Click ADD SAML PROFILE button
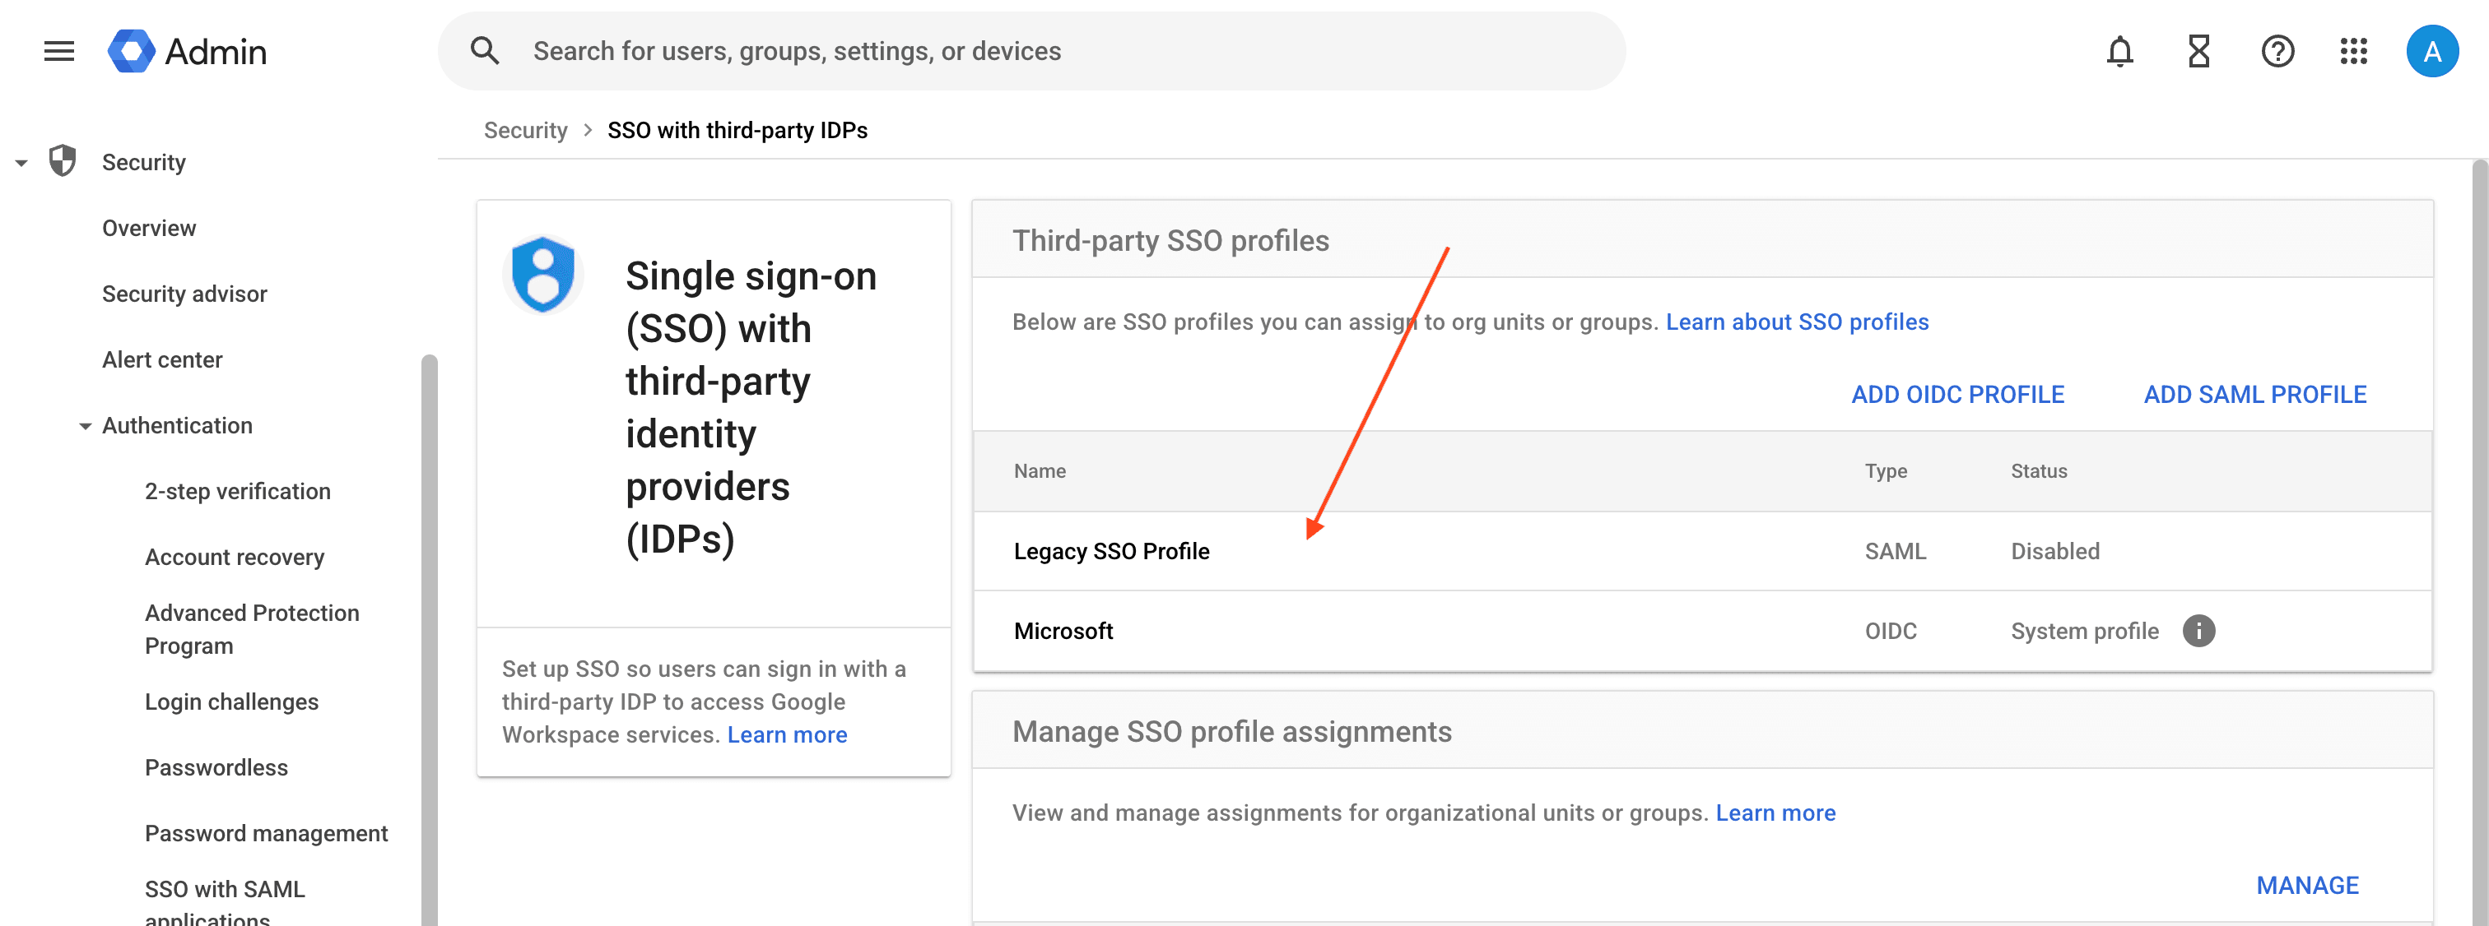Screen dimensions: 2489x926 [x=2255, y=394]
